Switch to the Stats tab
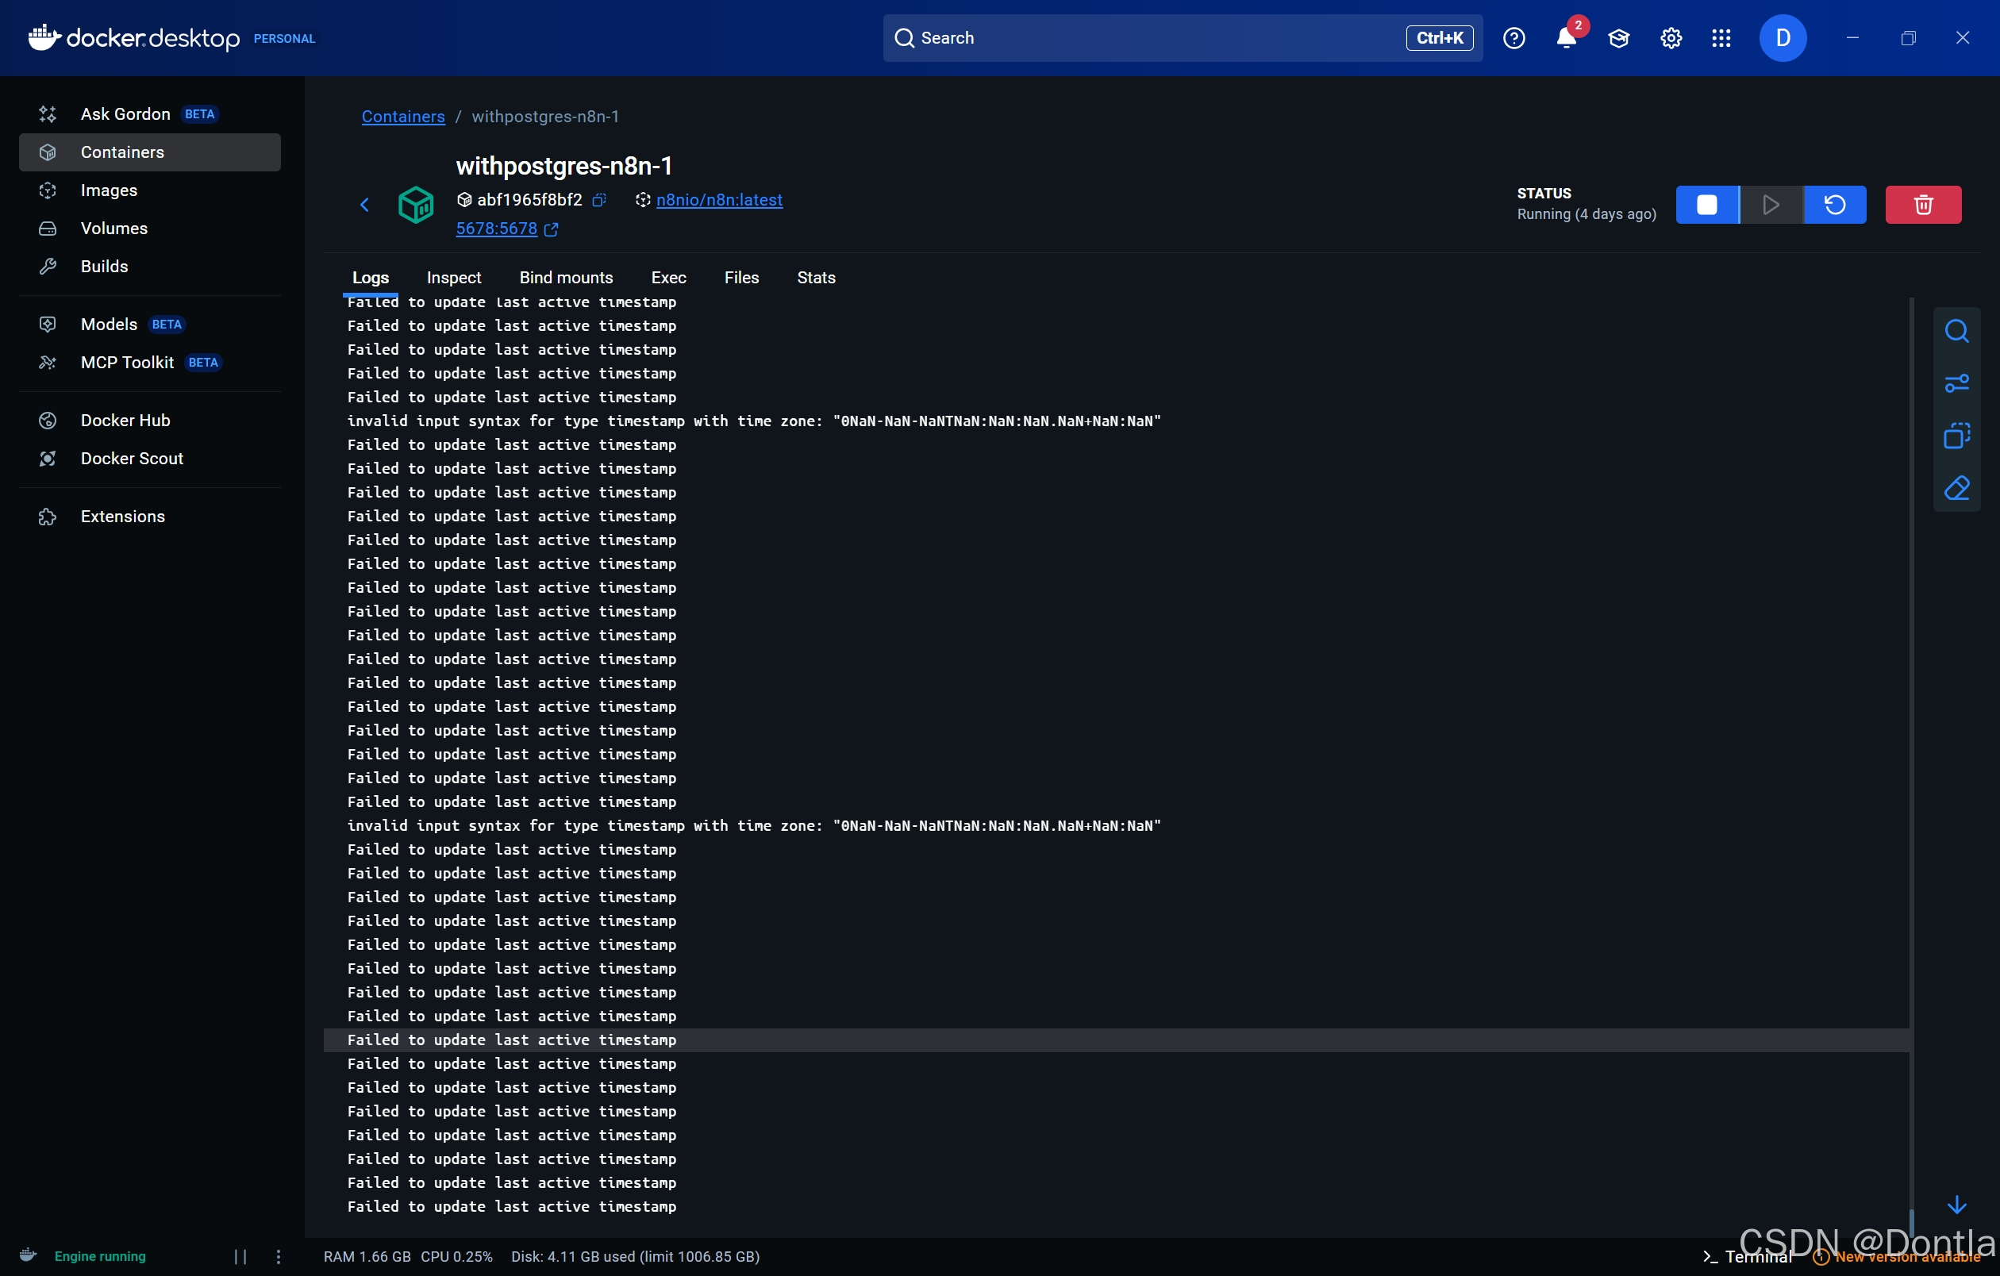 pos(816,277)
